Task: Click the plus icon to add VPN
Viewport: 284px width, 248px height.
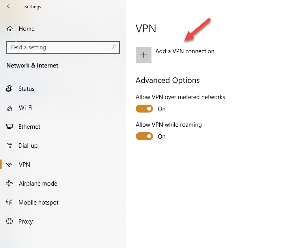Action: tap(144, 55)
